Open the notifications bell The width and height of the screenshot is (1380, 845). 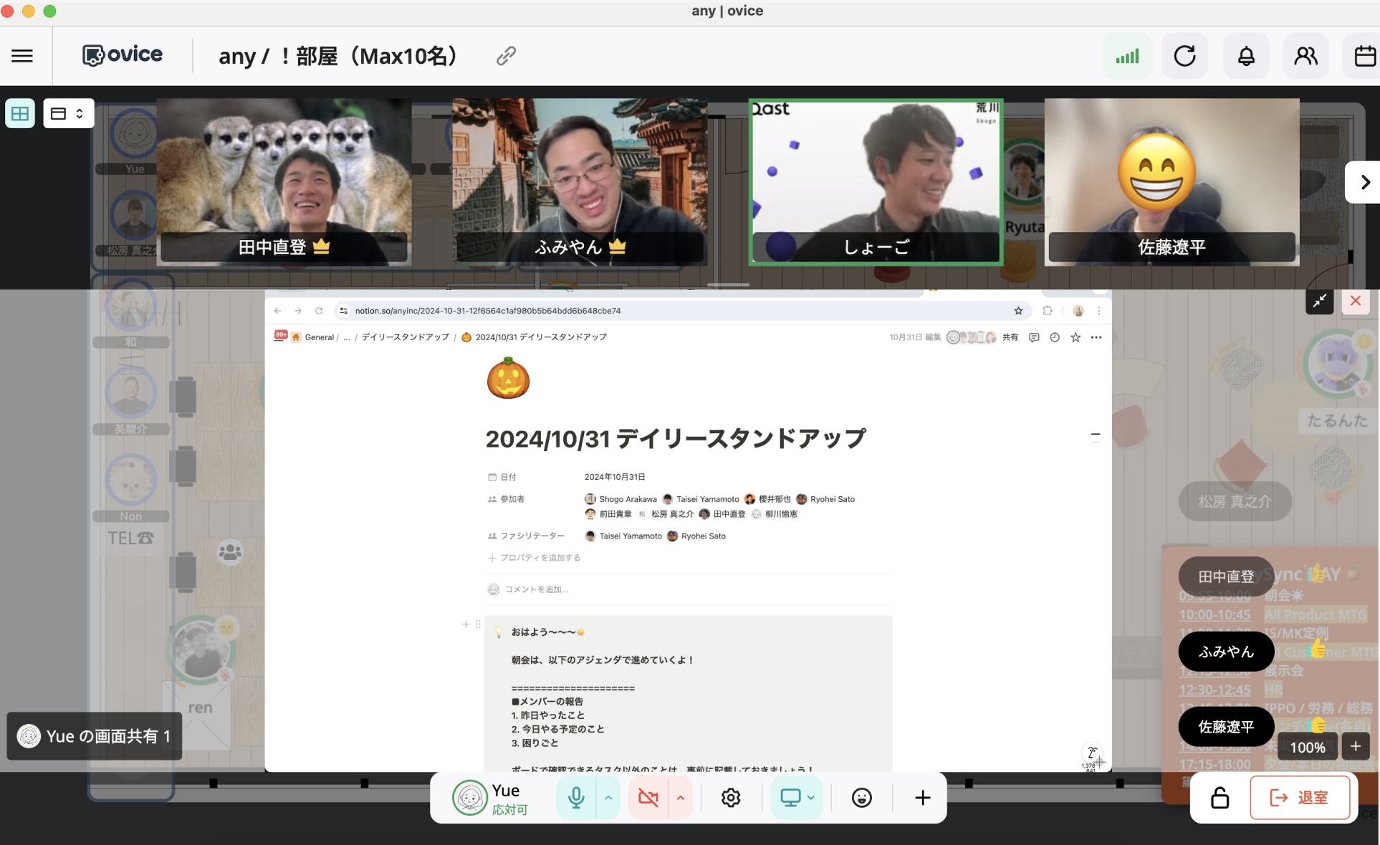(1246, 56)
